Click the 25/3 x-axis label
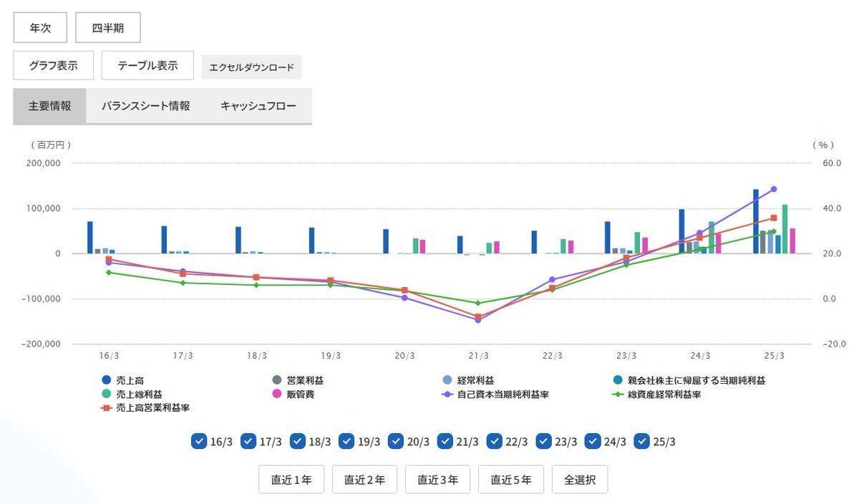 pyautogui.click(x=774, y=356)
